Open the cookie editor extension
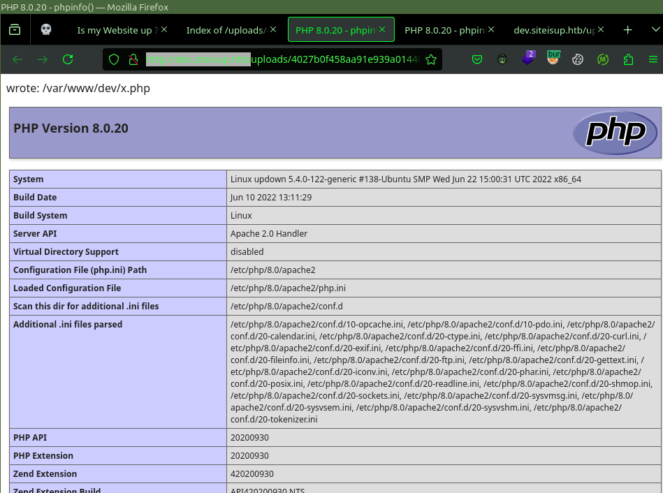The width and height of the screenshot is (663, 493). 578,59
